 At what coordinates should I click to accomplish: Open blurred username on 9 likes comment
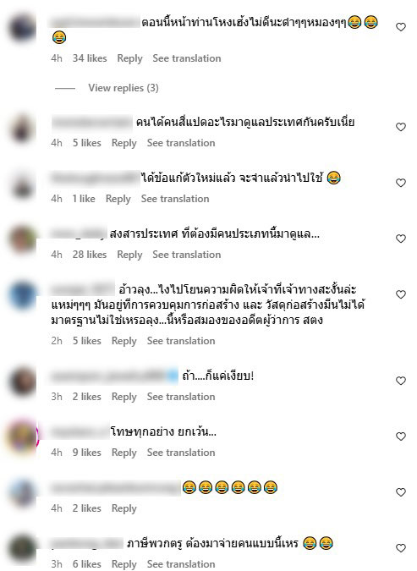[80, 432]
